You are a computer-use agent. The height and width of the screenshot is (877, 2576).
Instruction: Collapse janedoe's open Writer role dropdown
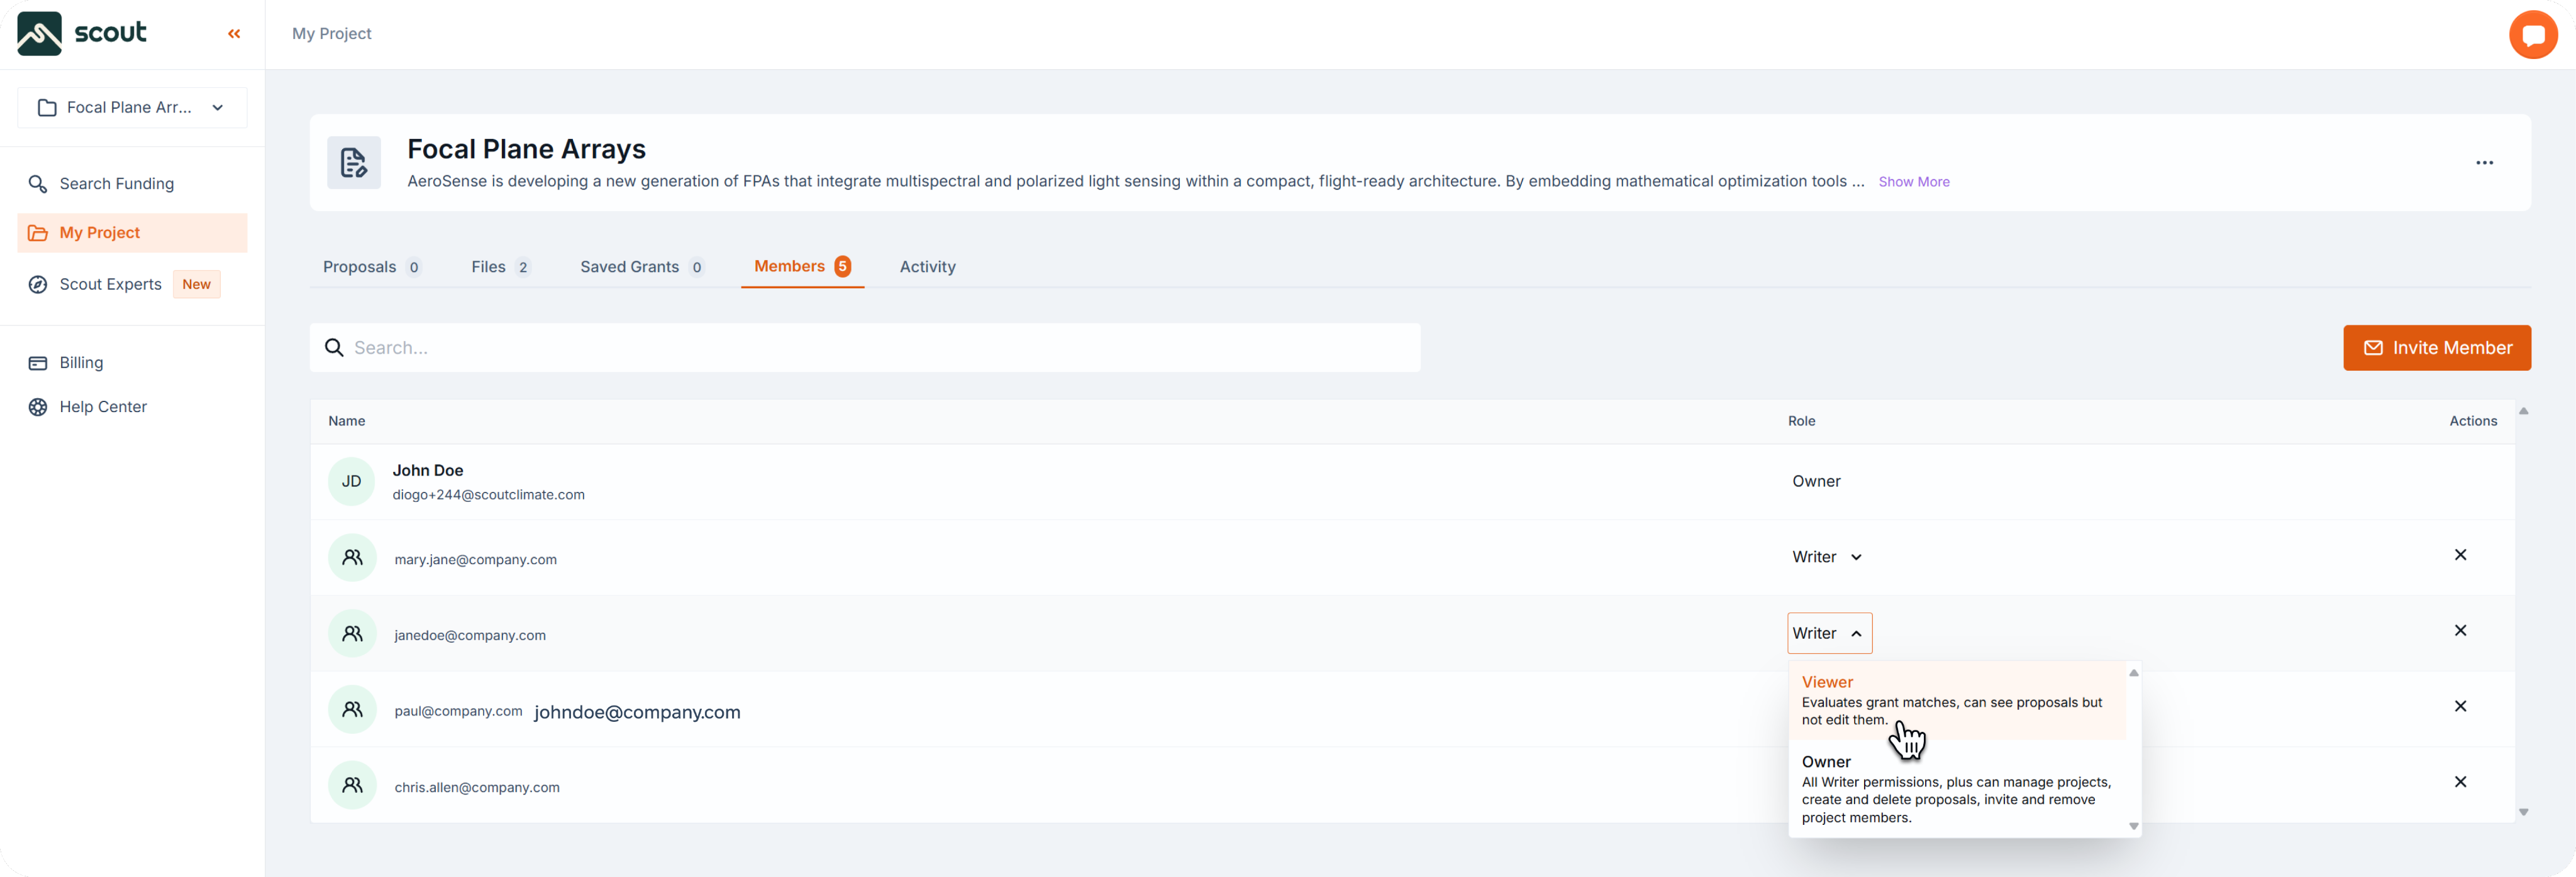click(1828, 633)
